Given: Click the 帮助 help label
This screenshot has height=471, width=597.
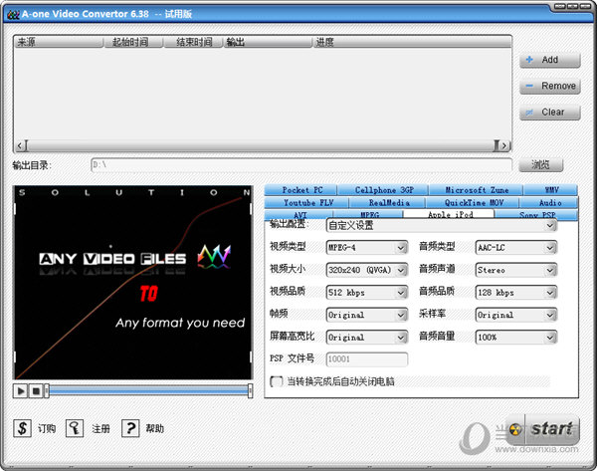Looking at the screenshot, I should pyautogui.click(x=155, y=429).
